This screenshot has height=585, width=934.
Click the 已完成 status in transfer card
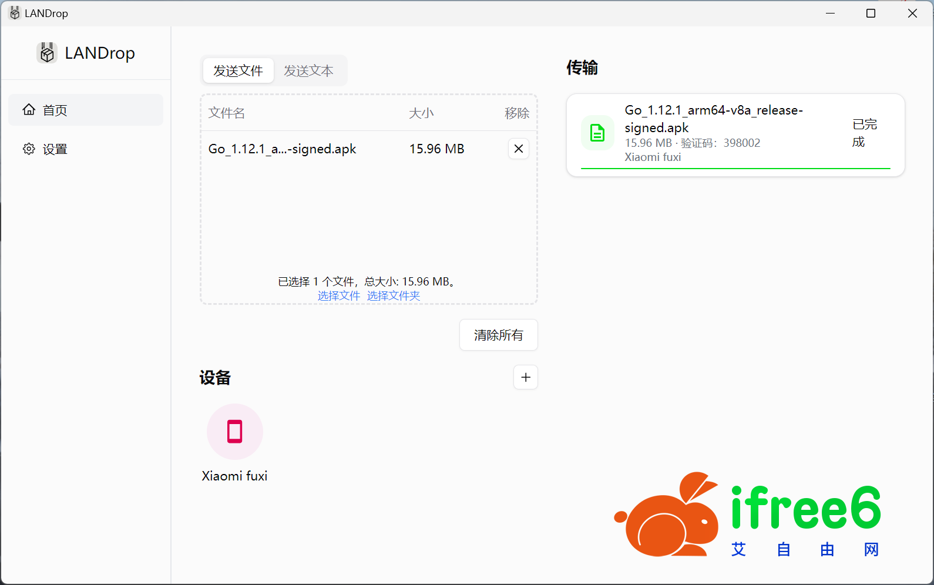(864, 133)
